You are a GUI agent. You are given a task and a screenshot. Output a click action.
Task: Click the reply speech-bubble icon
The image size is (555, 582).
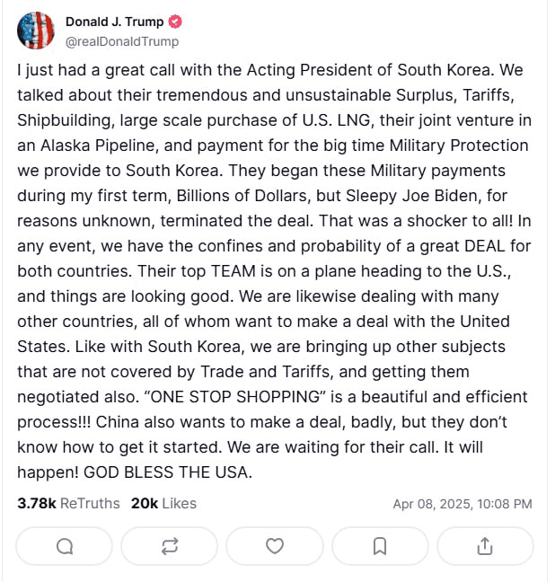(65, 546)
